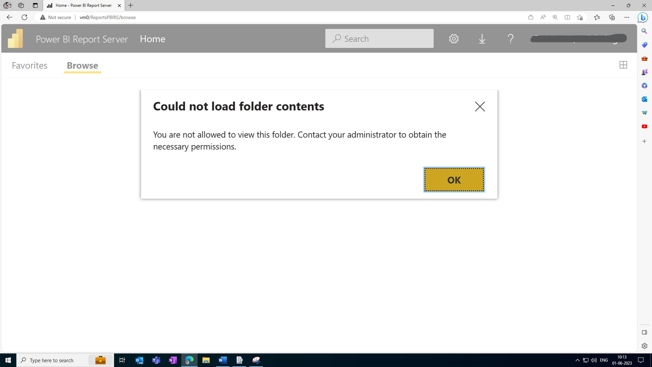Open the Drop paper plane sidebar icon
Viewport: 652px width, 367px height.
coord(644,113)
